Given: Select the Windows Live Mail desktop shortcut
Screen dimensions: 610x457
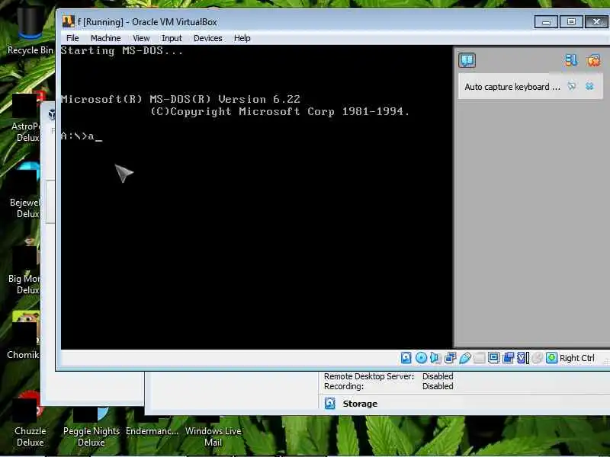Looking at the screenshot, I should pyautogui.click(x=213, y=431).
